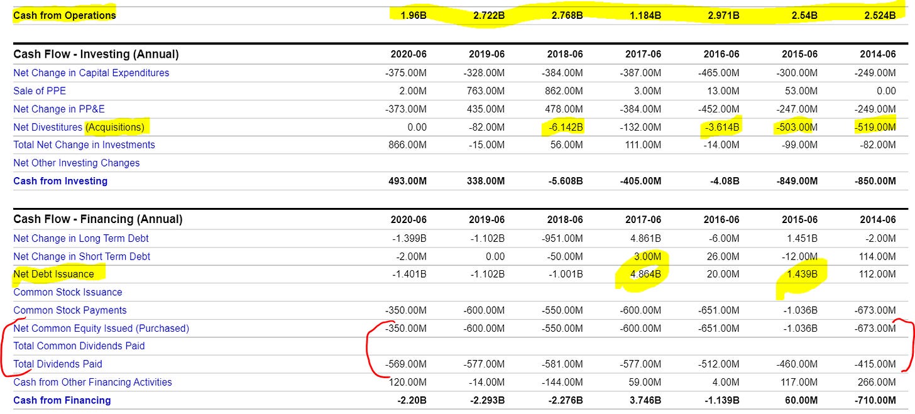Select the 3.746B Cash from Financing value
915x414 pixels.
645,400
